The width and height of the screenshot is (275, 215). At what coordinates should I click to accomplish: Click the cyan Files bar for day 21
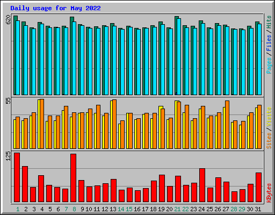pyautogui.click(x=179, y=56)
